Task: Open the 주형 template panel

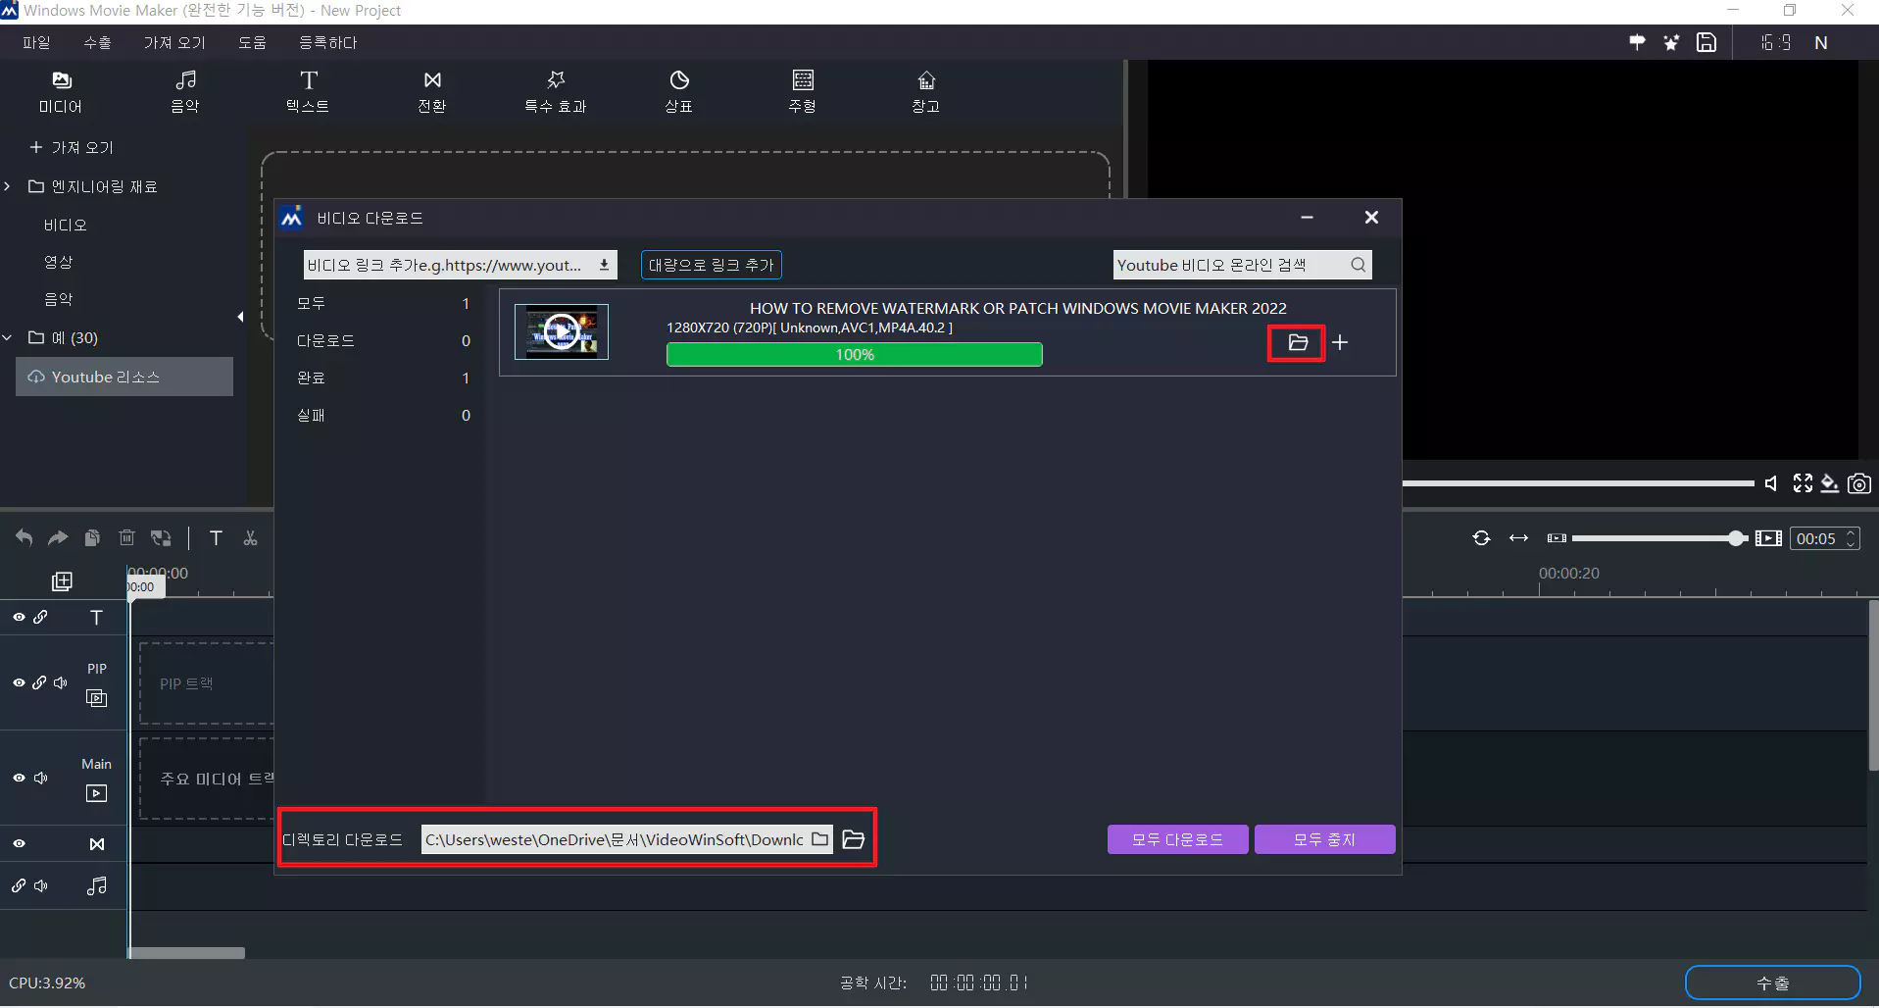Action: (803, 92)
